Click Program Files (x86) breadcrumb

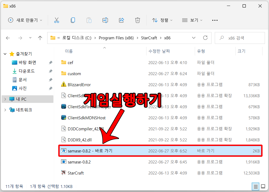(x=116, y=38)
